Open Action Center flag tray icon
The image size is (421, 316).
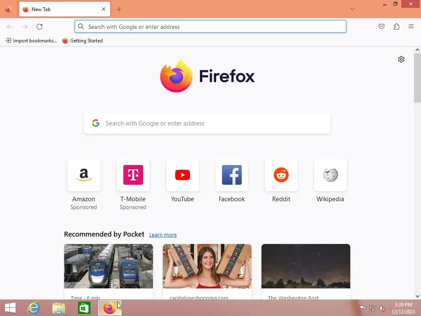tap(362, 308)
